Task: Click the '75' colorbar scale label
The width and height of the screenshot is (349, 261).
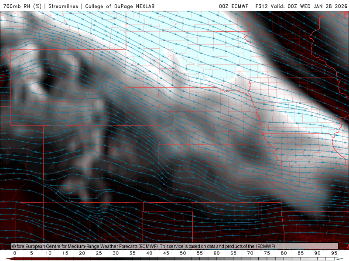Action: tap(267, 253)
